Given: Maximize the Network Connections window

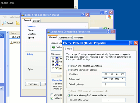Looking at the screenshot, I should (106, 12).
